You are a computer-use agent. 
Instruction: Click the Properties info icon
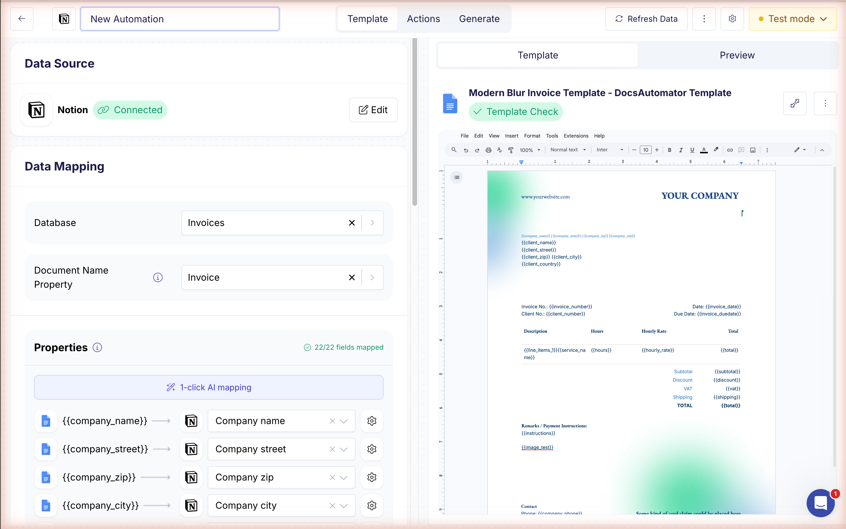pyautogui.click(x=97, y=347)
